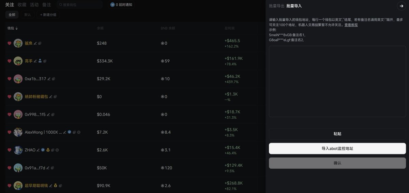
Task: Click the 粘贴 paste button
Action: tap(337, 134)
